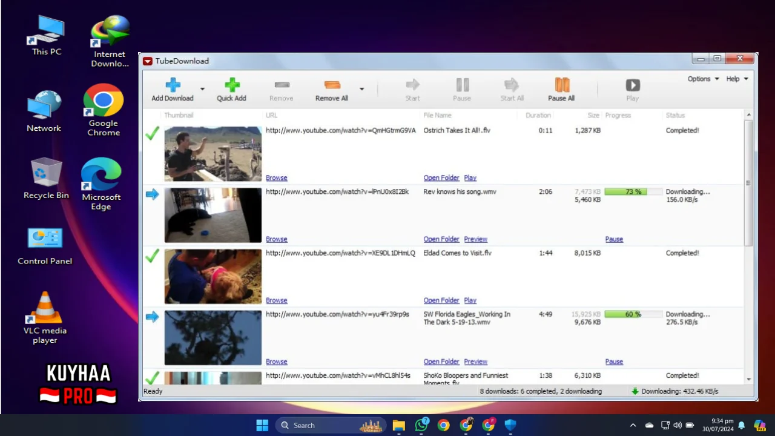This screenshot has width=775, height=436.
Task: Click Browse link for Rev knows his song
Action: click(277, 239)
